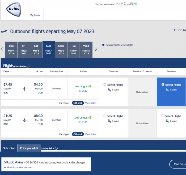186x175 pixels.
Task: Click Reward flights are available legend
Action: [118, 45]
